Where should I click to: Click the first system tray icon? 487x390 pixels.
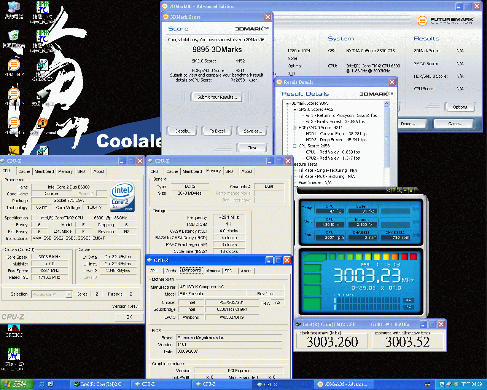coord(442,384)
